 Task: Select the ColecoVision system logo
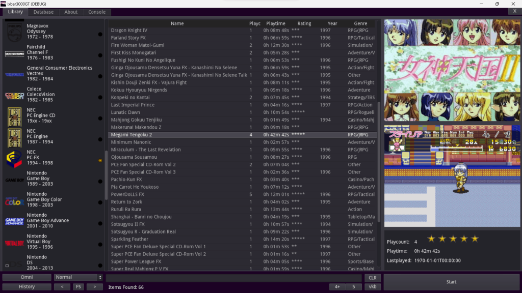(14, 96)
